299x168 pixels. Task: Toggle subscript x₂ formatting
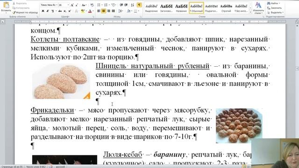point(65,11)
